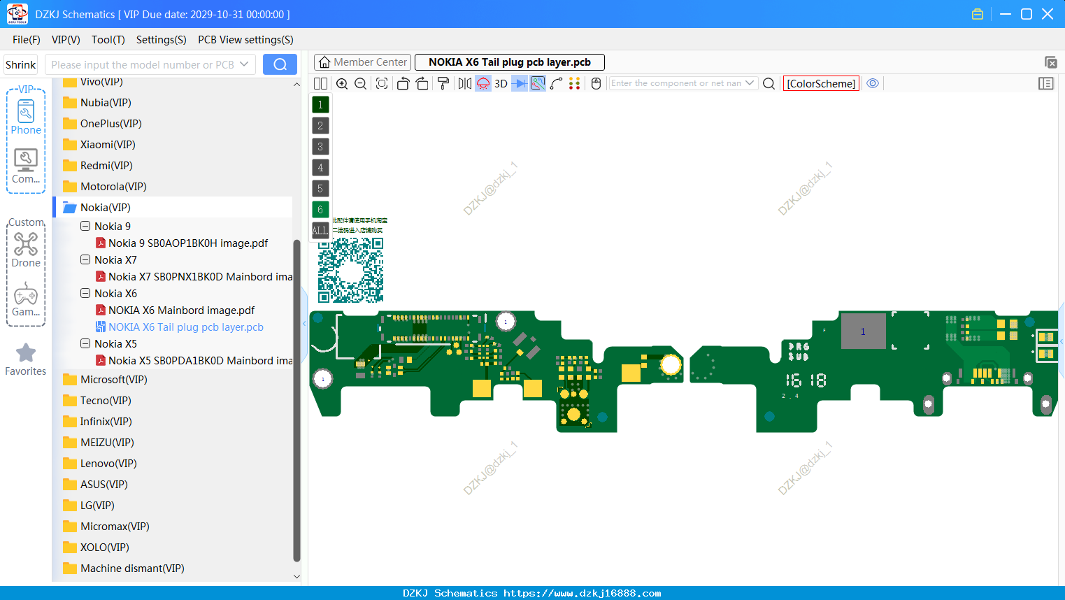Toggle PCB layer 6

coord(320,210)
